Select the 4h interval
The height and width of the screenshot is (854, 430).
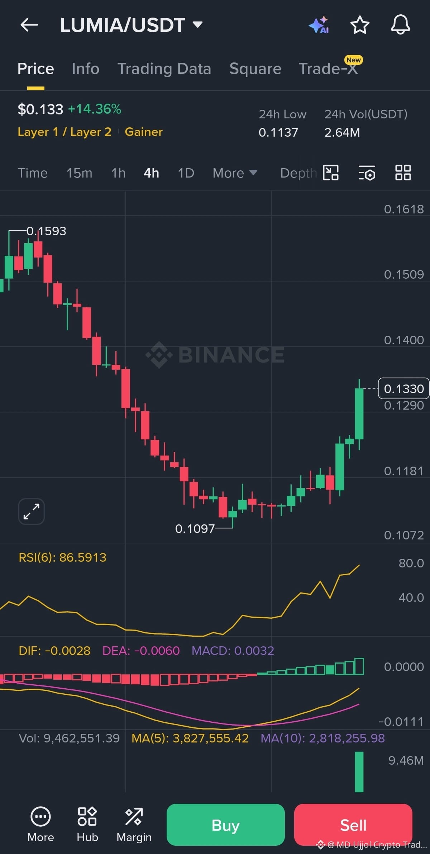click(151, 173)
